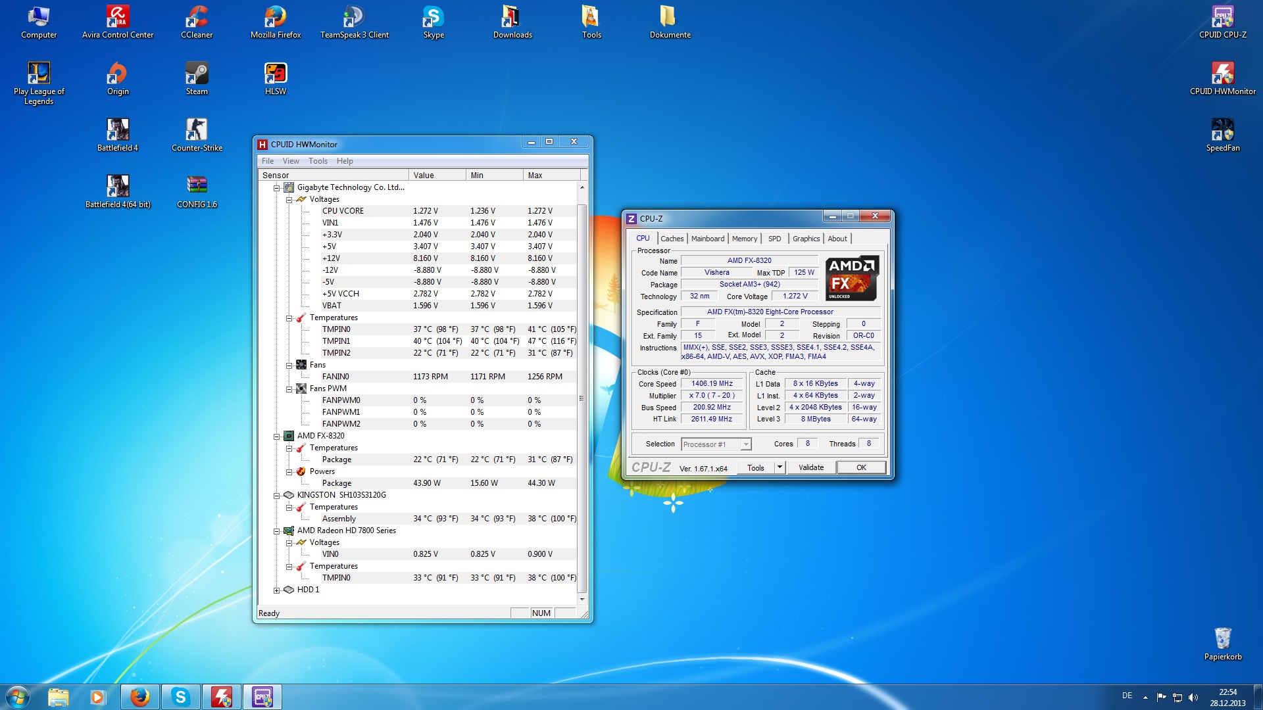The image size is (1263, 710).
Task: Launch Avira Control Center shortcut
Action: tap(118, 22)
